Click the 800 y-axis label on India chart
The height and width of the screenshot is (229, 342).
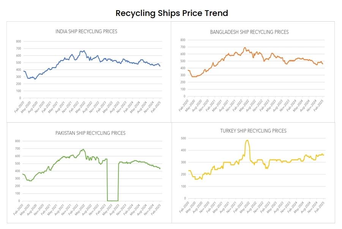pyautogui.click(x=18, y=41)
